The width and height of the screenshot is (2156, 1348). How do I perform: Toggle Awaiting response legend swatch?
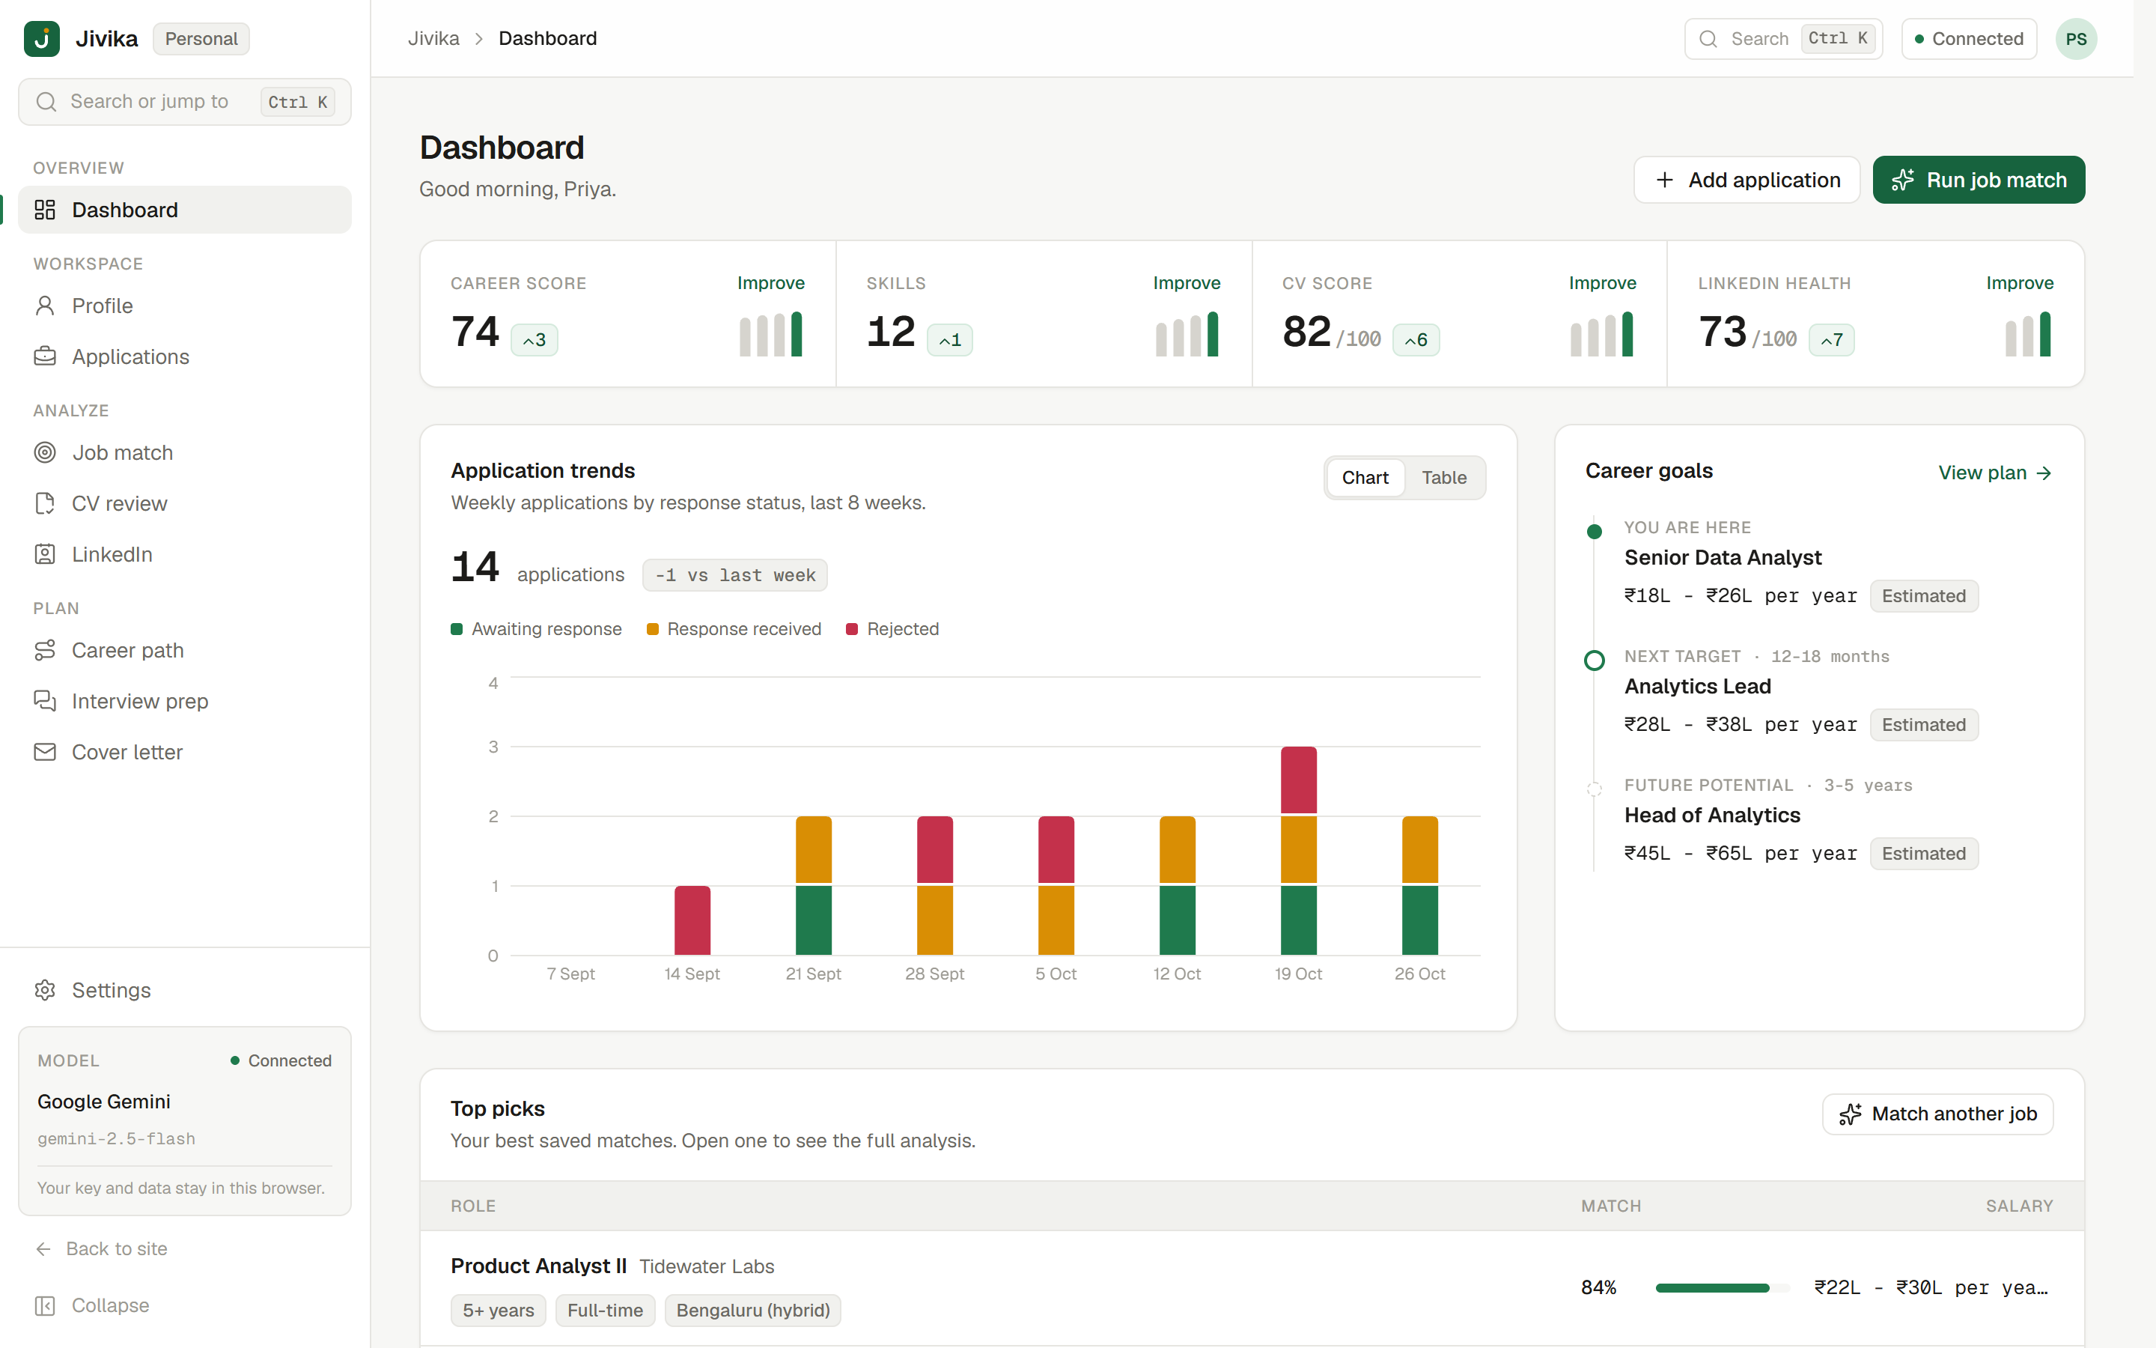click(x=457, y=629)
